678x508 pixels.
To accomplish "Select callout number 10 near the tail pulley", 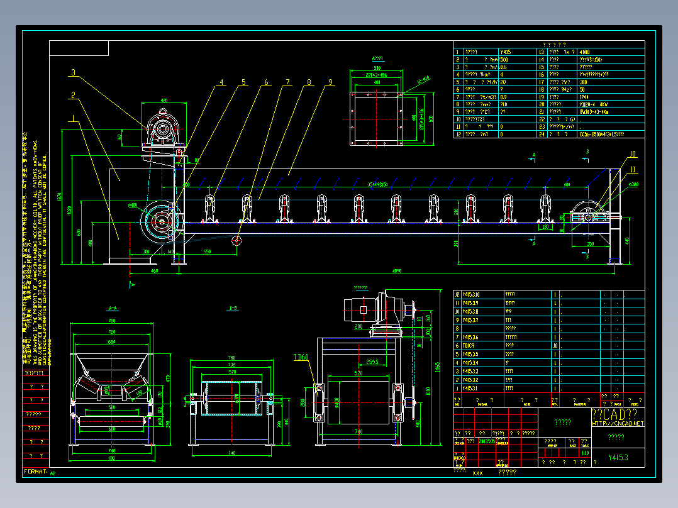I will tap(633, 154).
